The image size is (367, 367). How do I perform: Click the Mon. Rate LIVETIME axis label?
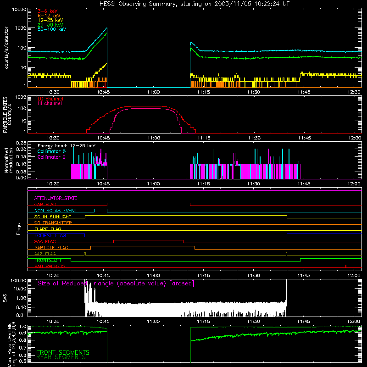pos(11,345)
